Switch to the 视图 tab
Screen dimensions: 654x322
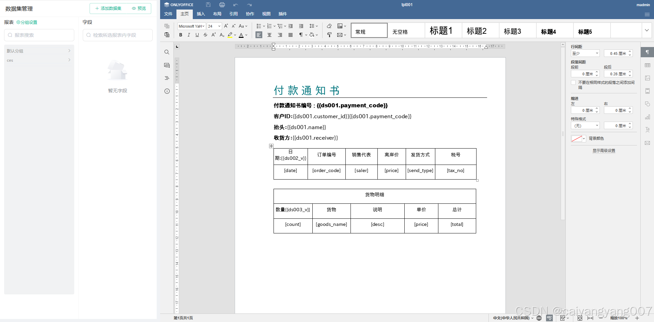click(x=266, y=14)
